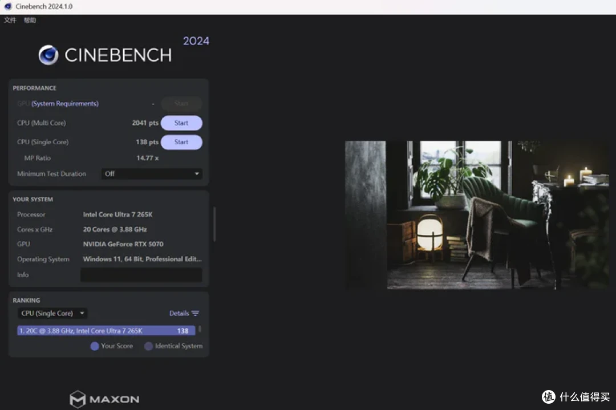The width and height of the screenshot is (616, 410).
Task: Click the Your Score legend circle
Action: (94, 346)
